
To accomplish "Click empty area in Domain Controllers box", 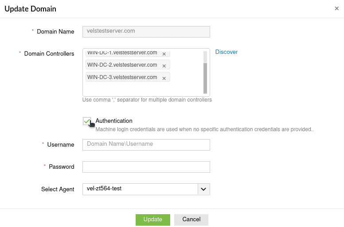I will tap(142, 90).
